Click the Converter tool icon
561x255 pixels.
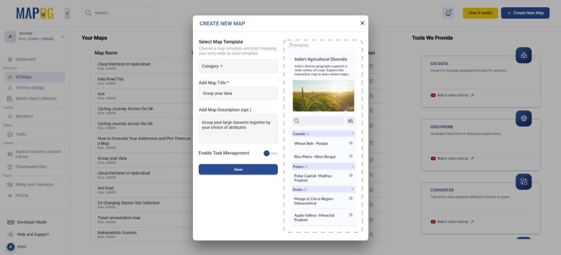(x=523, y=182)
